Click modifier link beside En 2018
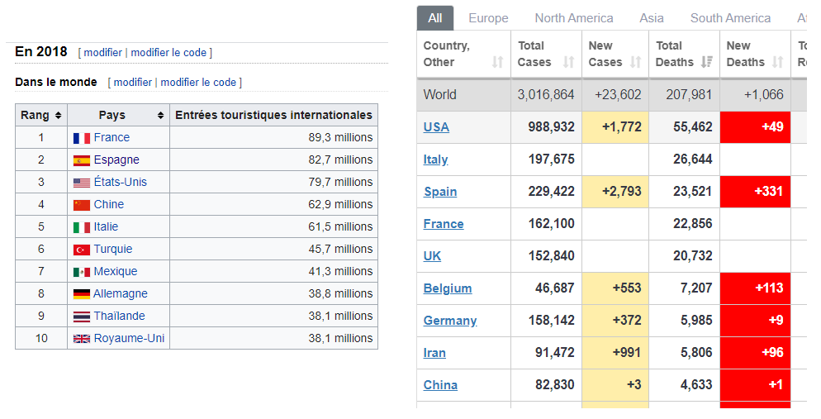This screenshot has height=419, width=821. pyautogui.click(x=102, y=53)
